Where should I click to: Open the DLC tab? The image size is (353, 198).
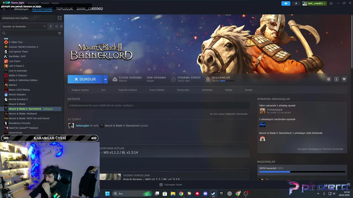point(103,90)
